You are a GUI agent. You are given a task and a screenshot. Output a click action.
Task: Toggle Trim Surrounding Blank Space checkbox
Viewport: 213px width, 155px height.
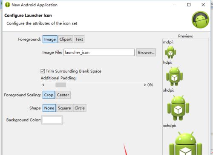pos(43,71)
